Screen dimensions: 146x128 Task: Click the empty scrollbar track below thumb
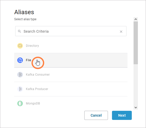pos(136,85)
